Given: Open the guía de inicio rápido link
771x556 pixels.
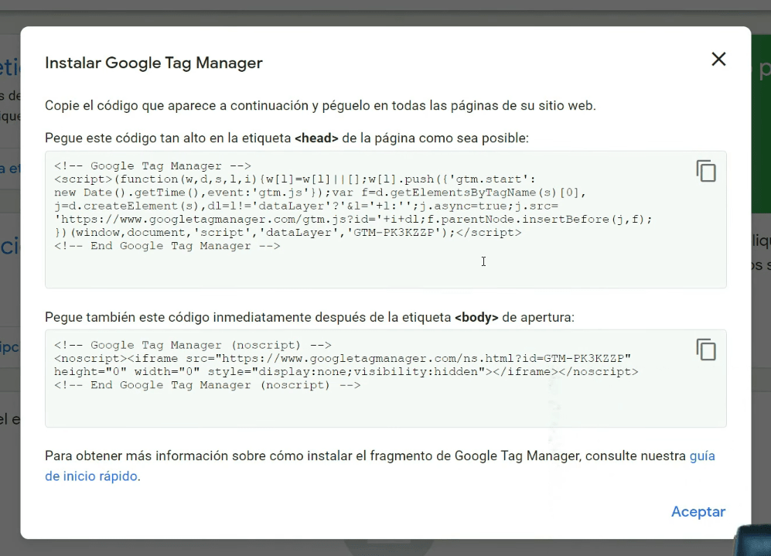Looking at the screenshot, I should click(x=380, y=466).
